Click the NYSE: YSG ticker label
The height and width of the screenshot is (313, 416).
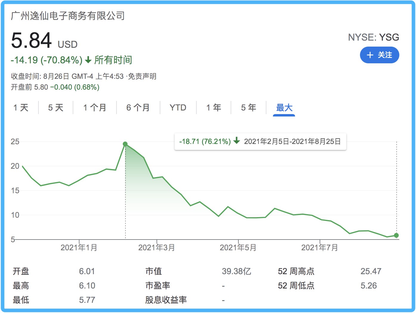[373, 37]
